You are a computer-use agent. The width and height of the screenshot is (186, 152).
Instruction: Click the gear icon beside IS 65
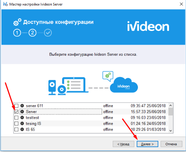(22, 129)
